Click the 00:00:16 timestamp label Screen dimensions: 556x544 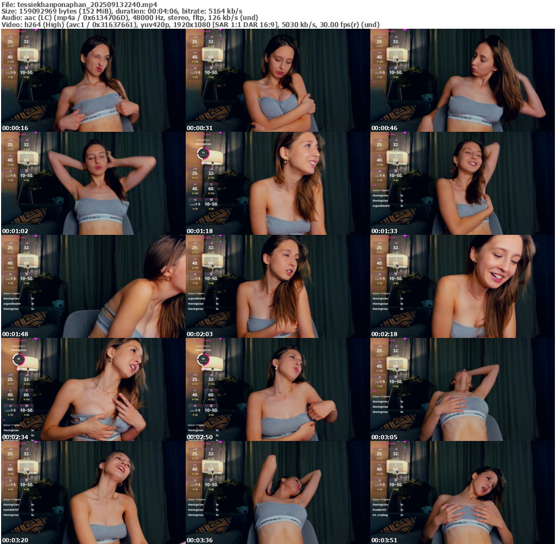tap(15, 128)
